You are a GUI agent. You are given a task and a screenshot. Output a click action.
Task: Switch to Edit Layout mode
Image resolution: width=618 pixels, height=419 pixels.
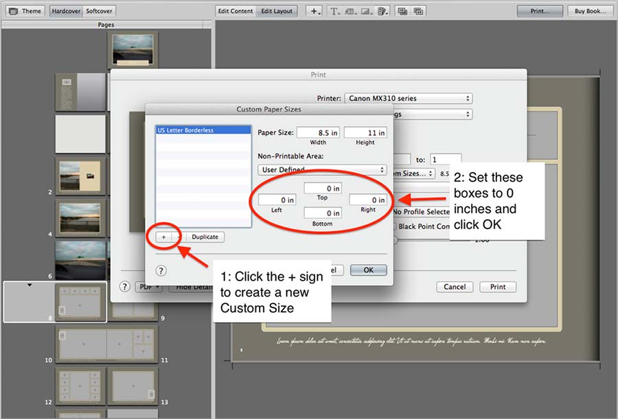277,11
